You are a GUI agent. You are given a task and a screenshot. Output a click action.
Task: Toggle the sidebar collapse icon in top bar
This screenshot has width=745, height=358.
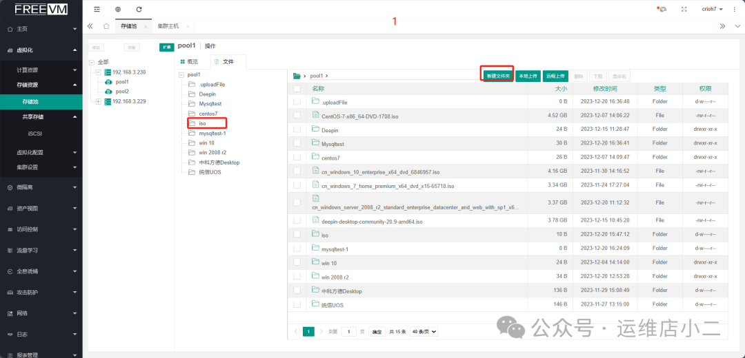pyautogui.click(x=97, y=9)
